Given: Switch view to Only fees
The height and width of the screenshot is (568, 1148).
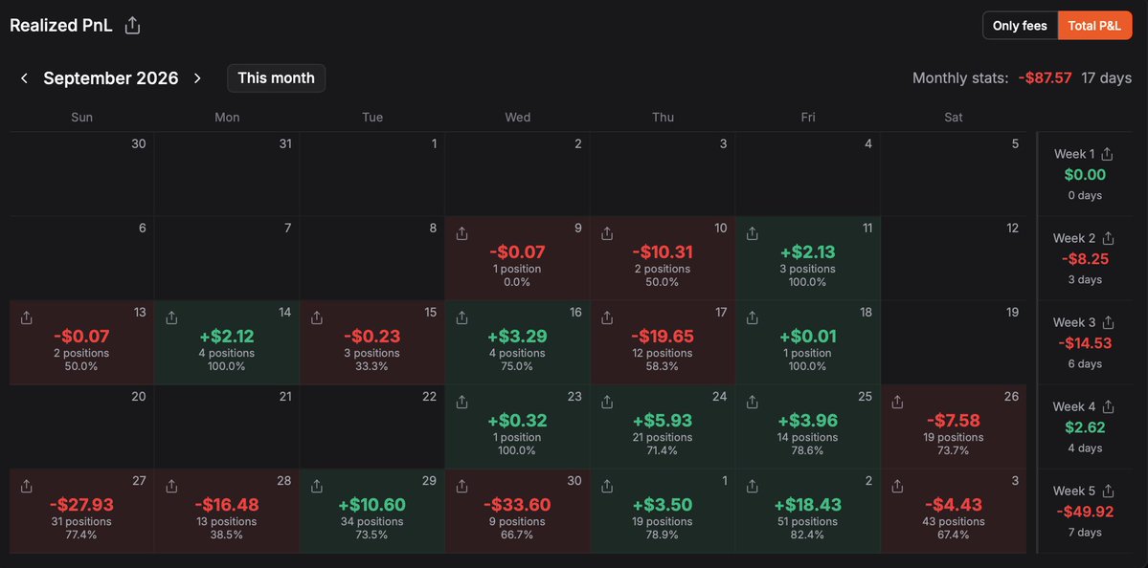Looking at the screenshot, I should [1021, 26].
